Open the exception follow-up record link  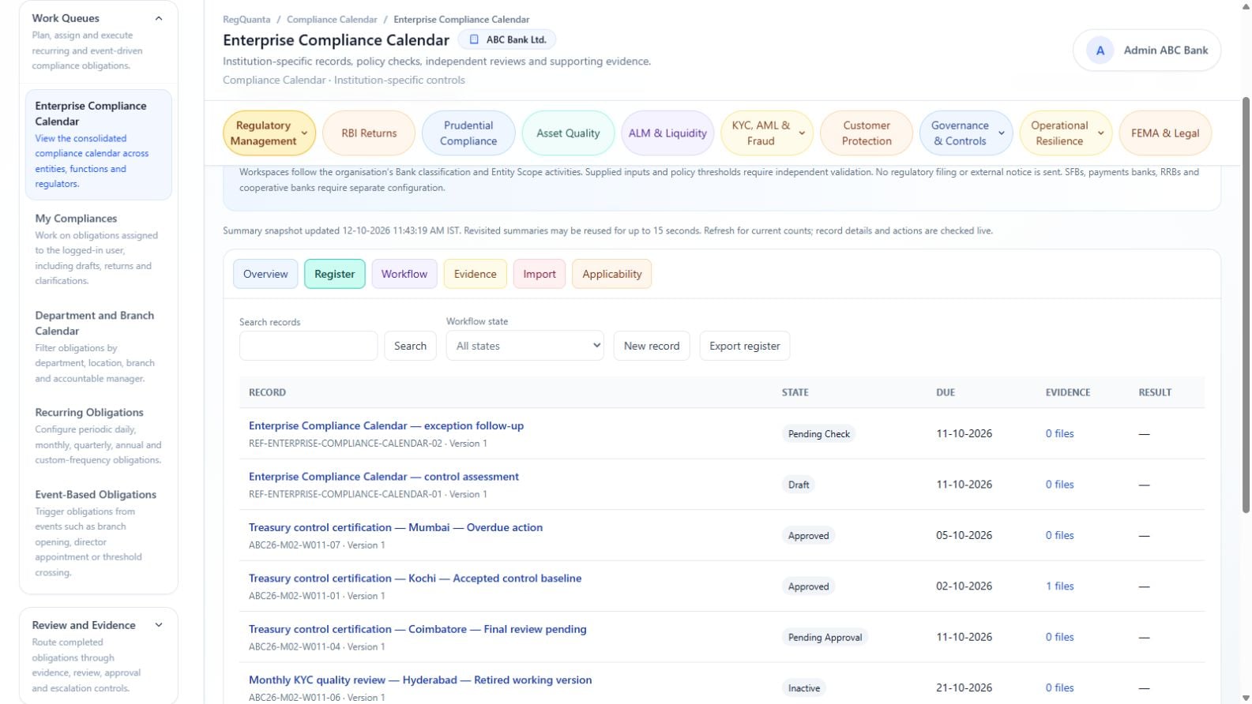(x=386, y=425)
